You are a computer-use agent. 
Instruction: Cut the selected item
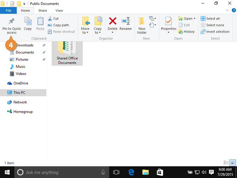[53, 19]
